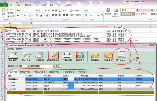Viewport: 157px width, 101px height.
Task: Select the 差 cell style swatch
Action: click(x=143, y=10)
